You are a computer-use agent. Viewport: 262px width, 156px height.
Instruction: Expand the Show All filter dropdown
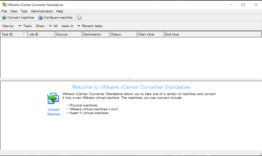pos(53,26)
